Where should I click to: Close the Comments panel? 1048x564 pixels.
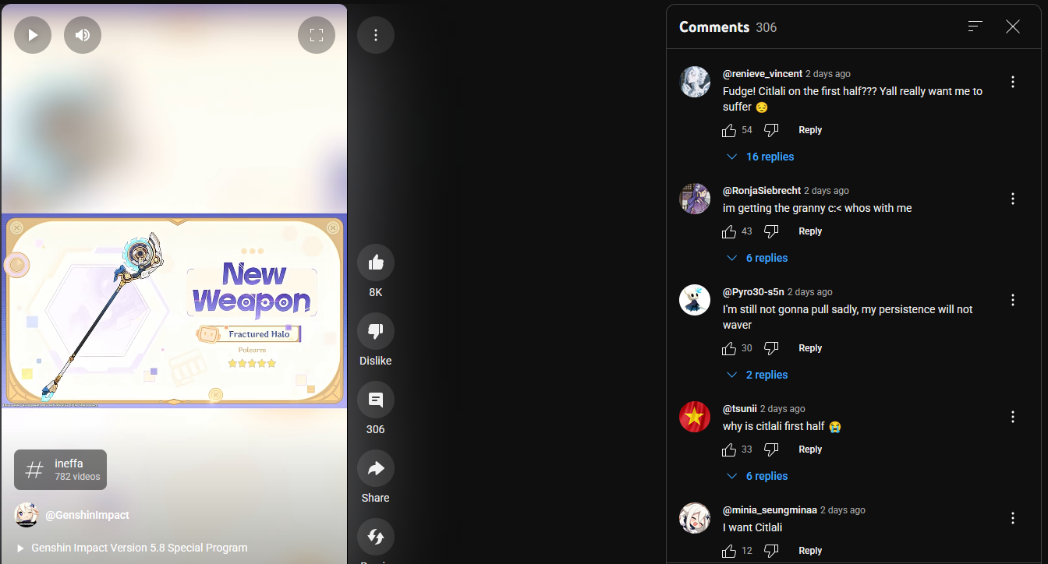click(x=1013, y=26)
